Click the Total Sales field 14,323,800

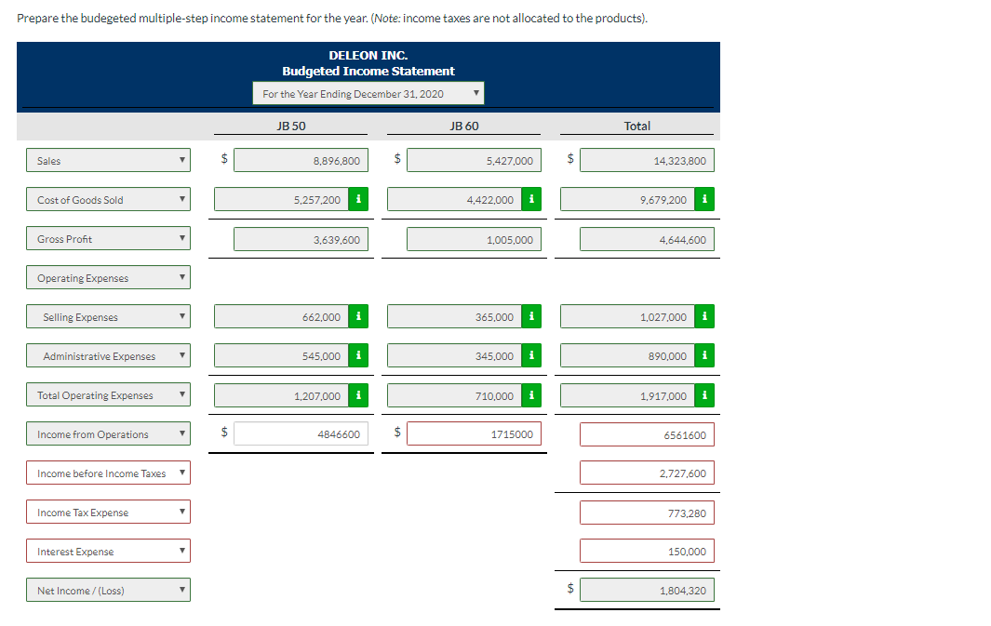[648, 160]
